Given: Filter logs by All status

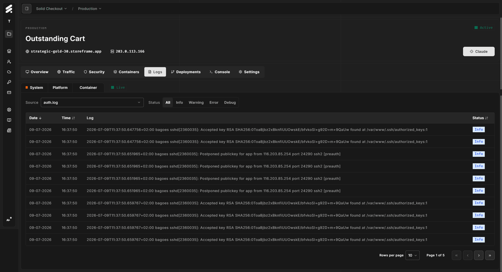Looking at the screenshot, I should pyautogui.click(x=168, y=102).
